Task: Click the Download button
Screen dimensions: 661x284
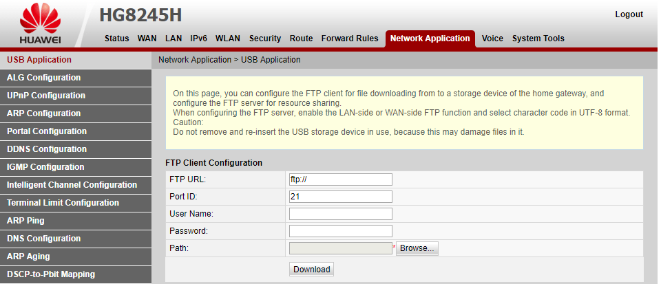Action: [311, 270]
